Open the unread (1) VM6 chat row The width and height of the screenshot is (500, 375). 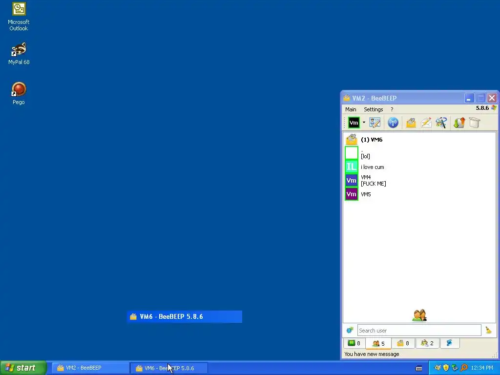tap(419, 140)
